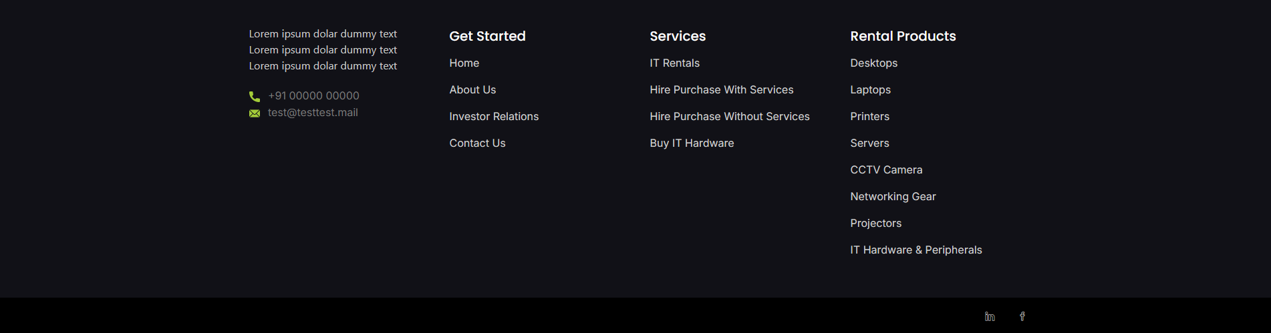This screenshot has width=1271, height=333.
Task: Browse Desktops rental products
Action: 873,63
